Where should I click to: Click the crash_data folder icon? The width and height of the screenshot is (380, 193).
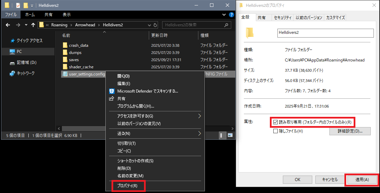[65, 45]
